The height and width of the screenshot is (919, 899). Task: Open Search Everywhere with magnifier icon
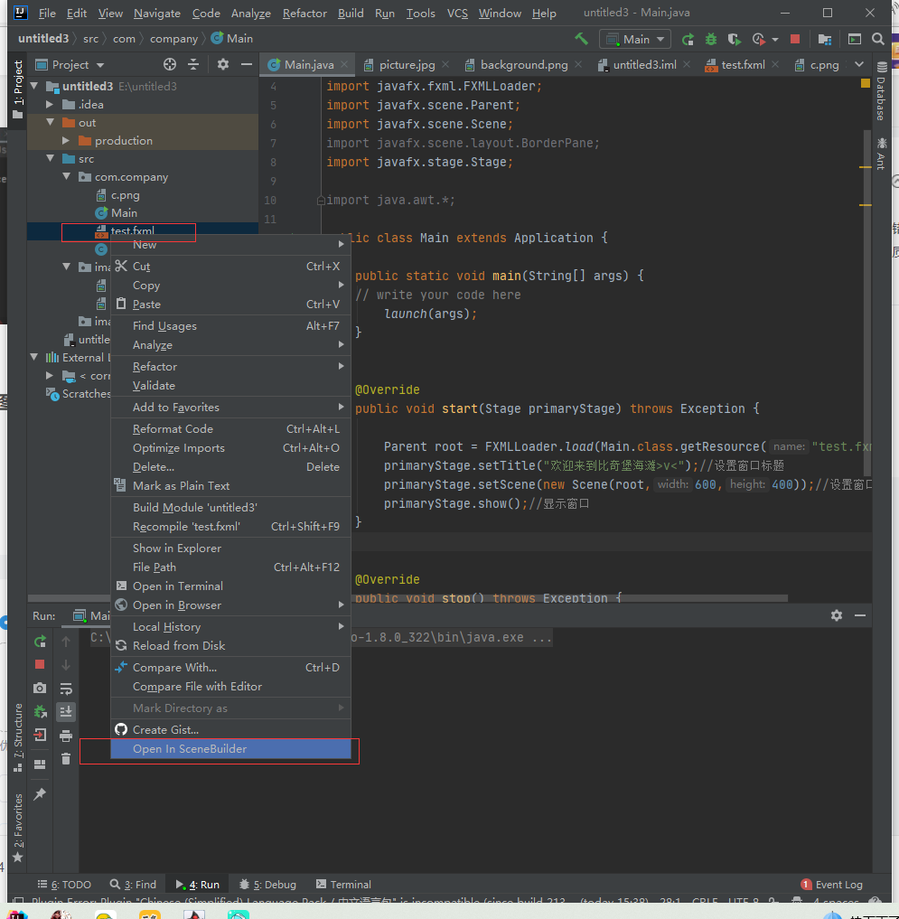[x=877, y=38]
